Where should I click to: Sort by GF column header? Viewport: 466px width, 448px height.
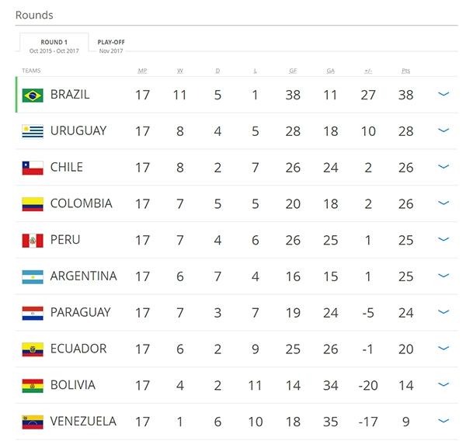coord(293,71)
